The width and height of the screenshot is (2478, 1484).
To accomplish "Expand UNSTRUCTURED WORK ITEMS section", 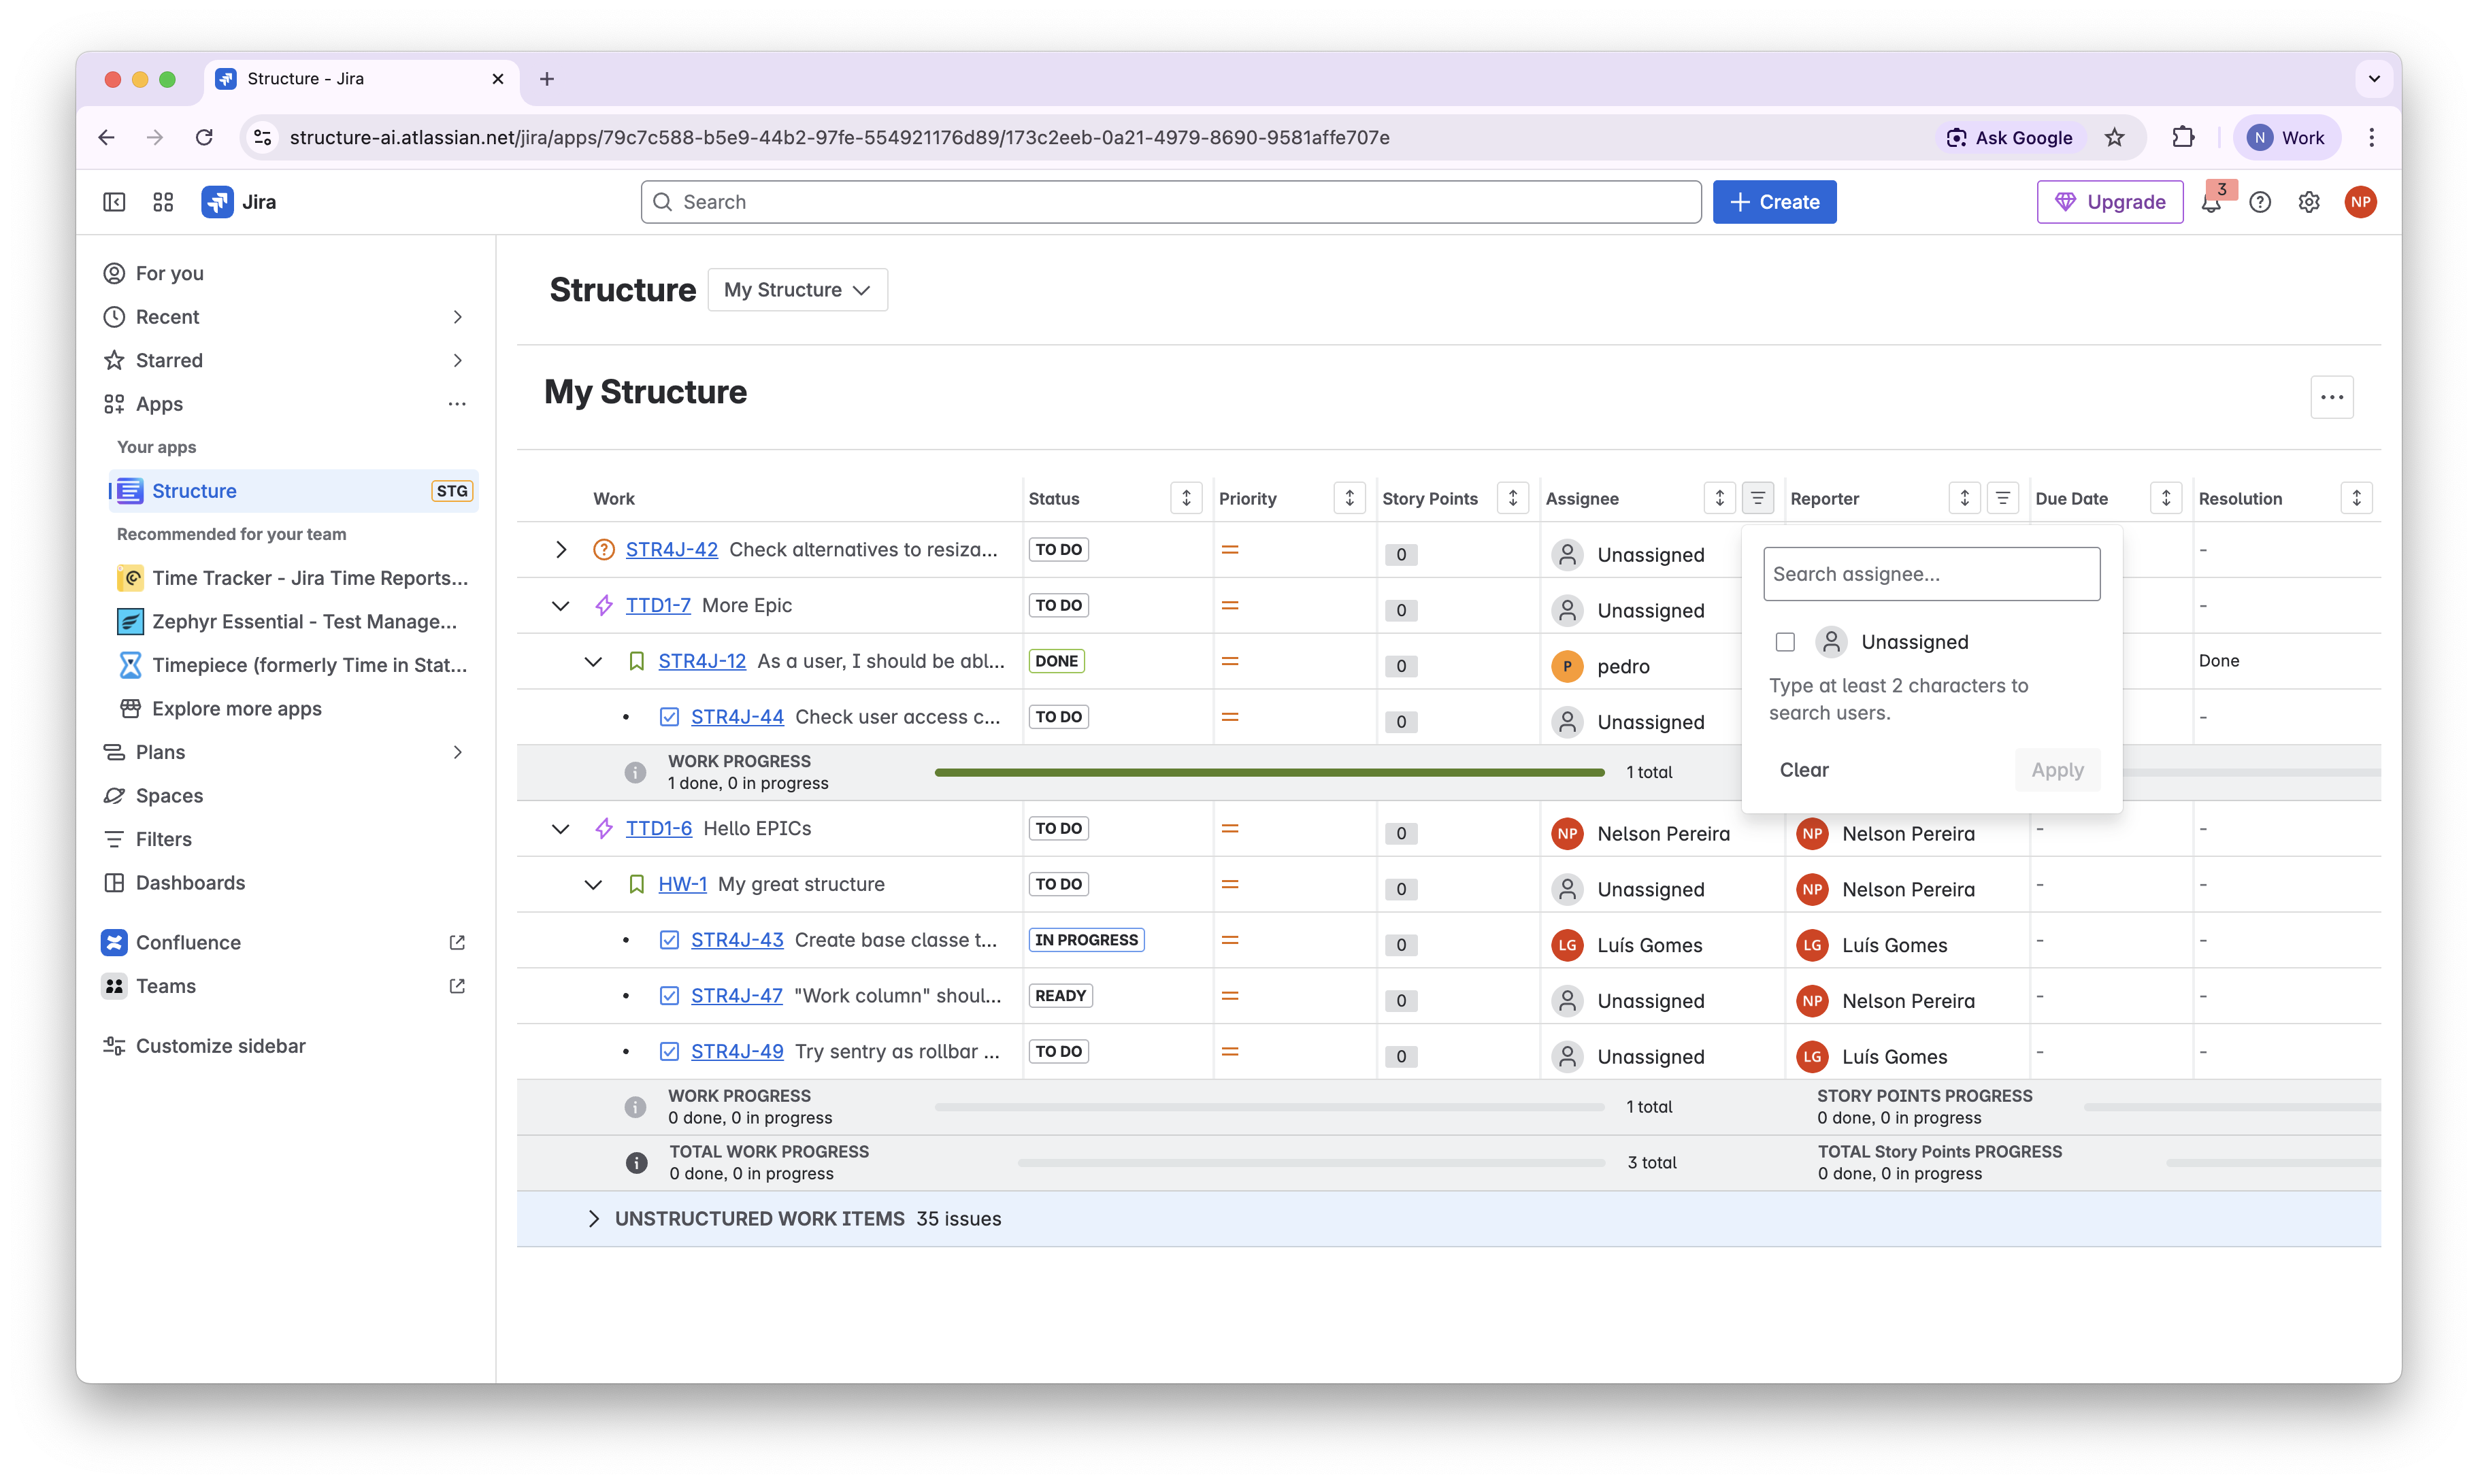I will pyautogui.click(x=594, y=1218).
